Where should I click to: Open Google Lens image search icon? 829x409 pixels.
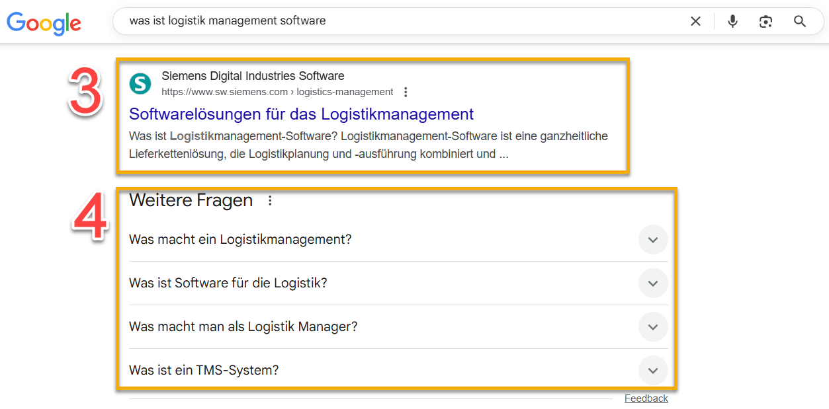(766, 21)
